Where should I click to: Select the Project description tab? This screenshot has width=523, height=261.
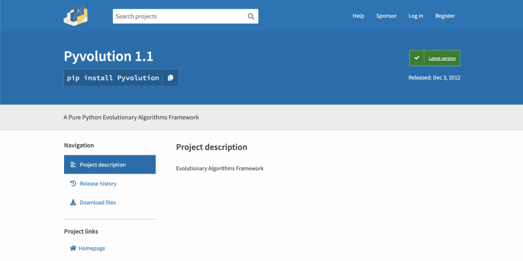click(103, 165)
